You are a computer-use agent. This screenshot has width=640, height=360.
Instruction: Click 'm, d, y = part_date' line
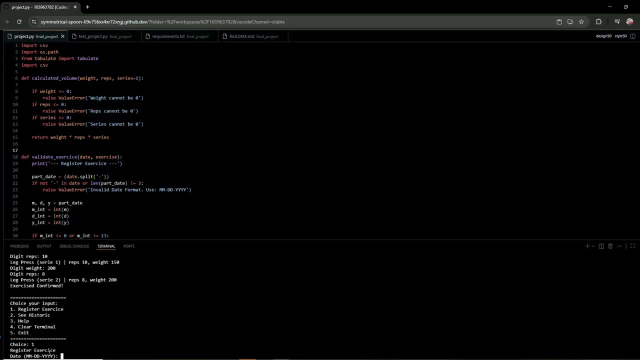[x=57, y=203]
